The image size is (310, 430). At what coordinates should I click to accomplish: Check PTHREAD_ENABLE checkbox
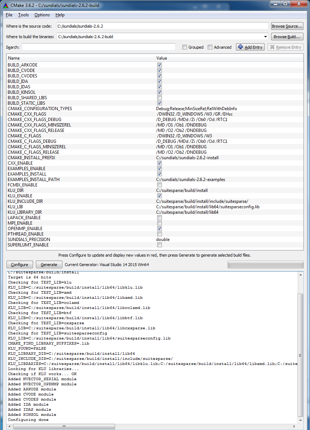159,234
